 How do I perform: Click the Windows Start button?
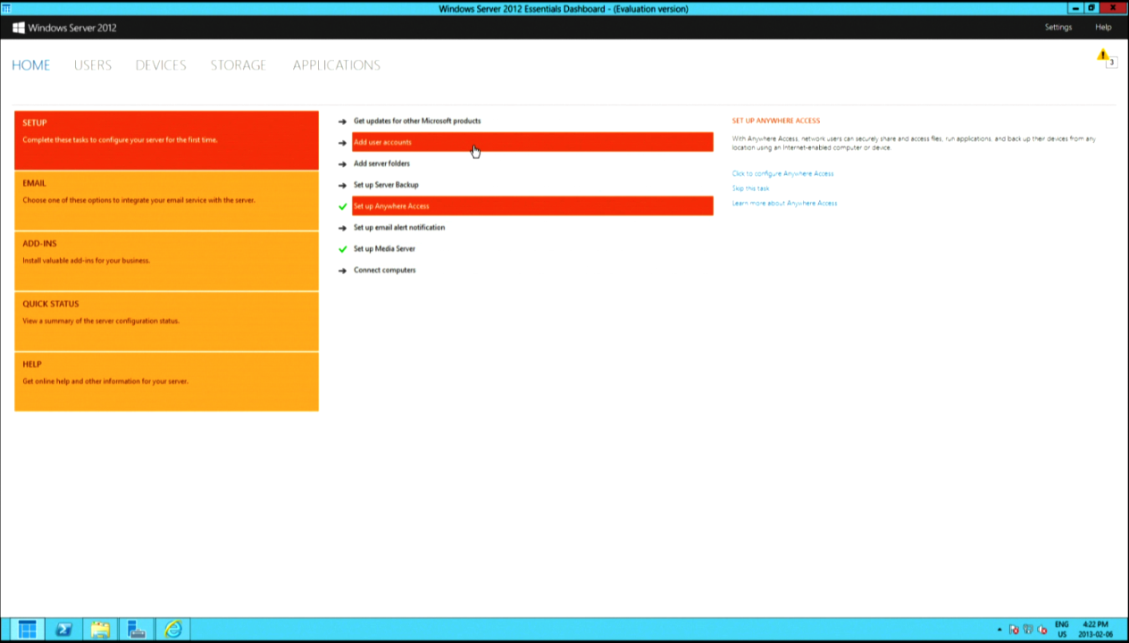coord(28,630)
